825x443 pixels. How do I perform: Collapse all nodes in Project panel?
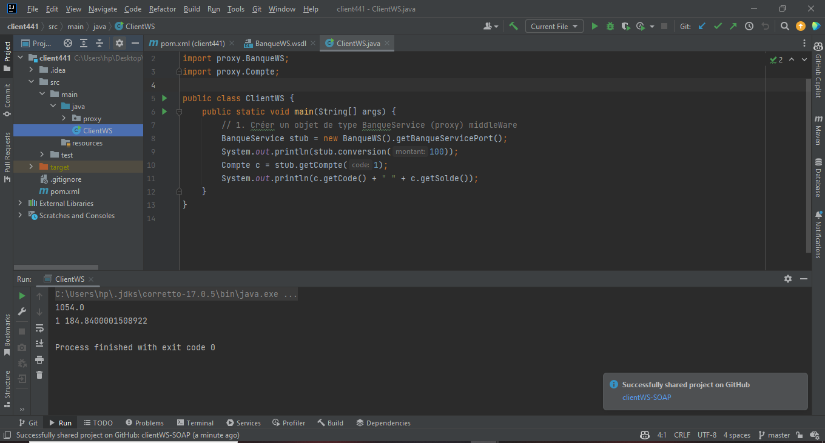tap(99, 43)
